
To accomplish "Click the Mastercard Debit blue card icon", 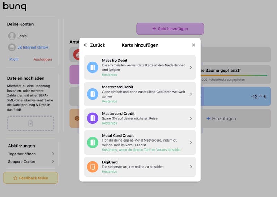I will 92,94.
